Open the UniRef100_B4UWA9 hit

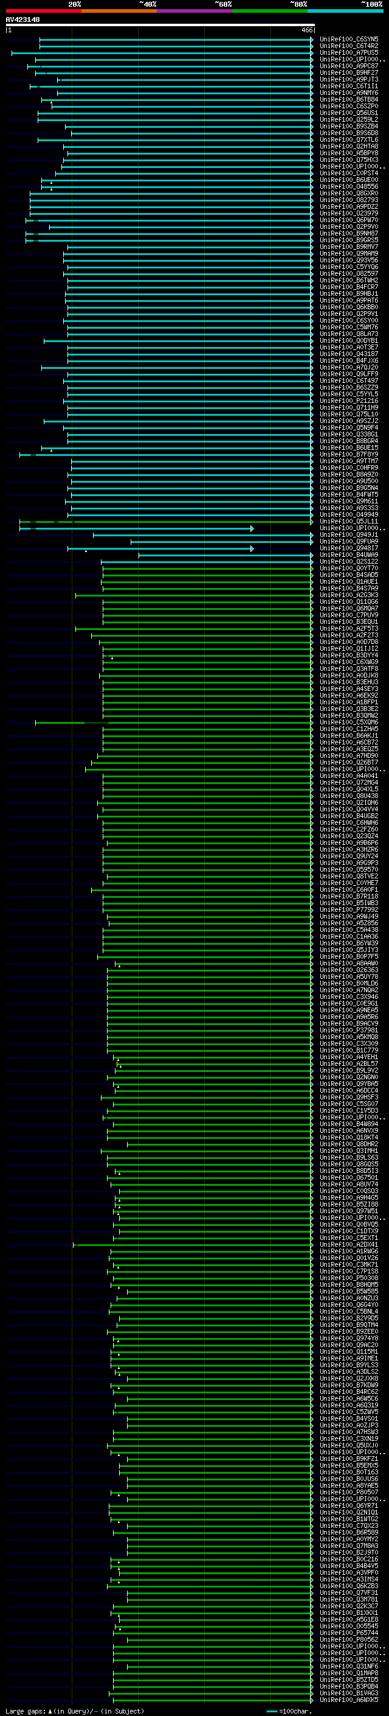point(349,555)
